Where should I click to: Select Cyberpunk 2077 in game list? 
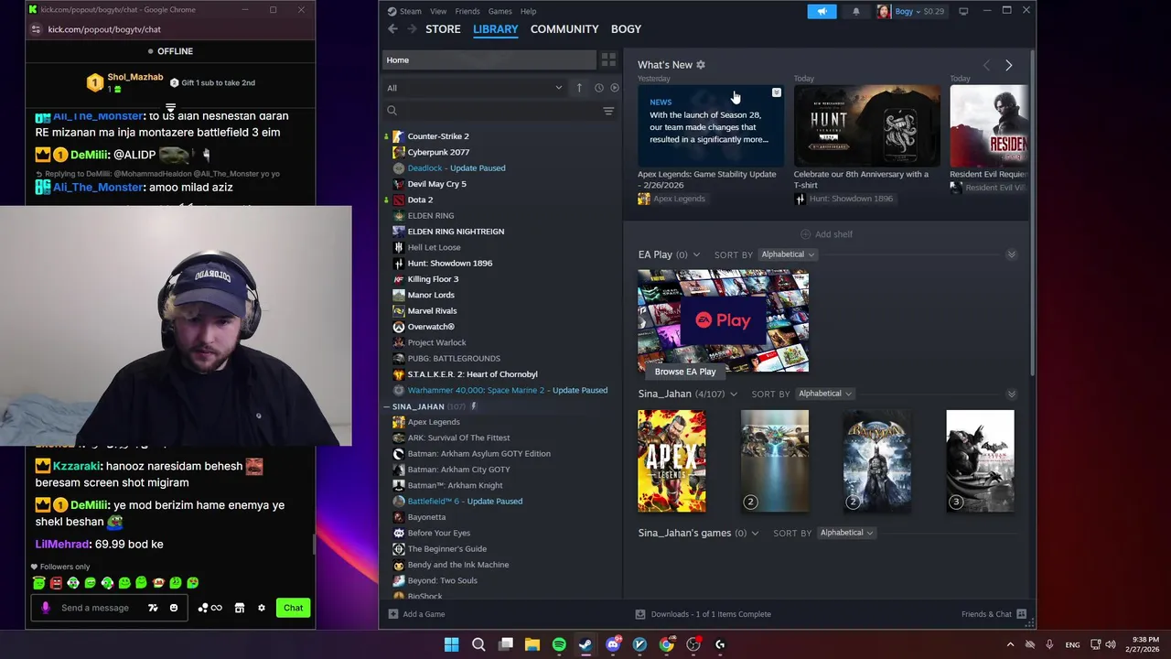[x=438, y=152]
